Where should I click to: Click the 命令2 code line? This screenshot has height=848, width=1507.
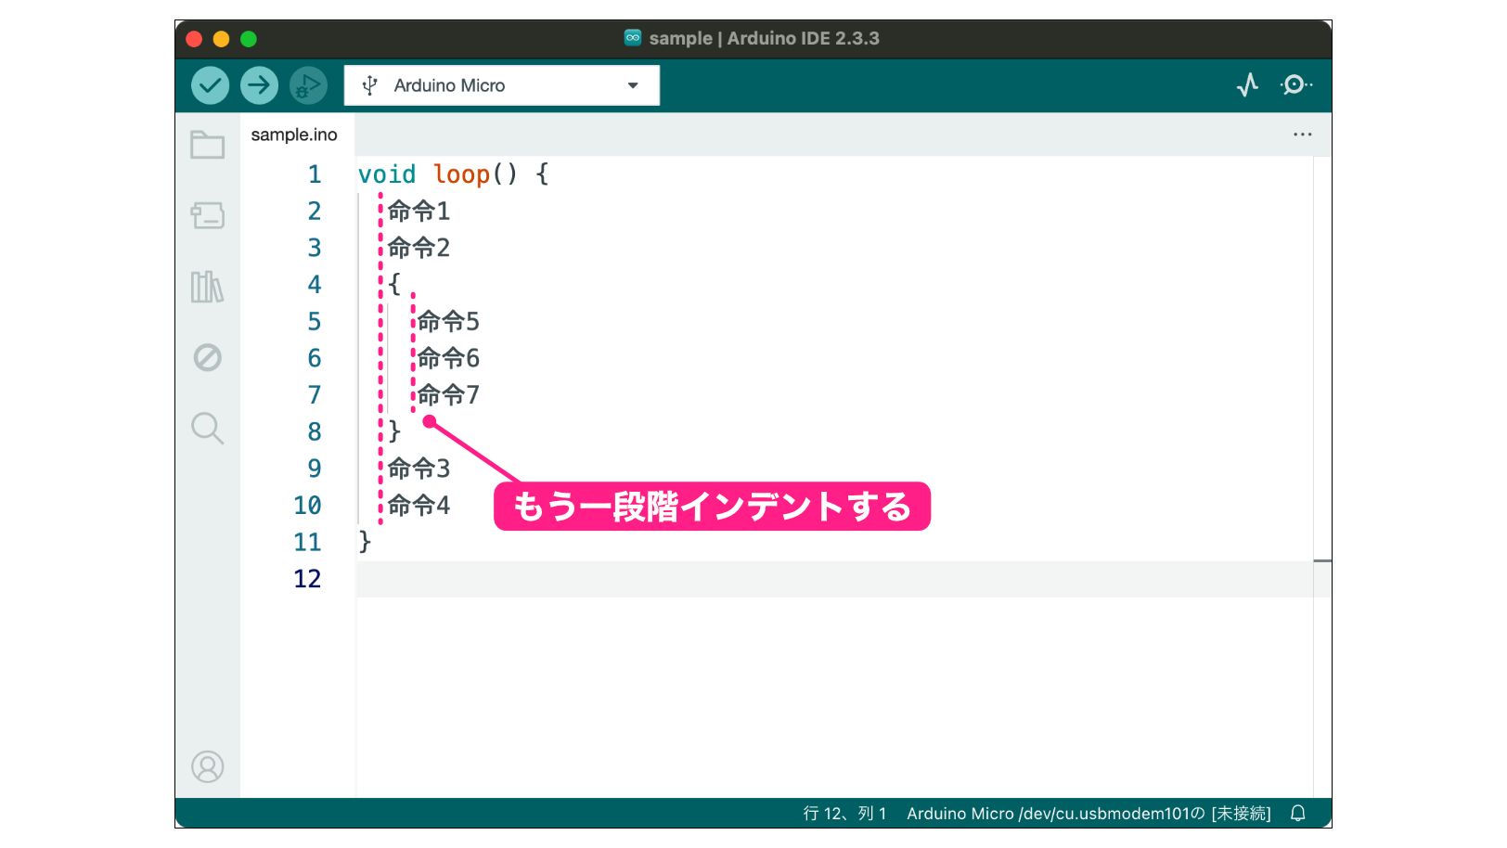419,248
